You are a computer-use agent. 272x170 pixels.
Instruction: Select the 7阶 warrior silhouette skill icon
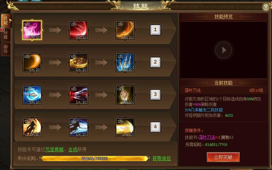32,127
